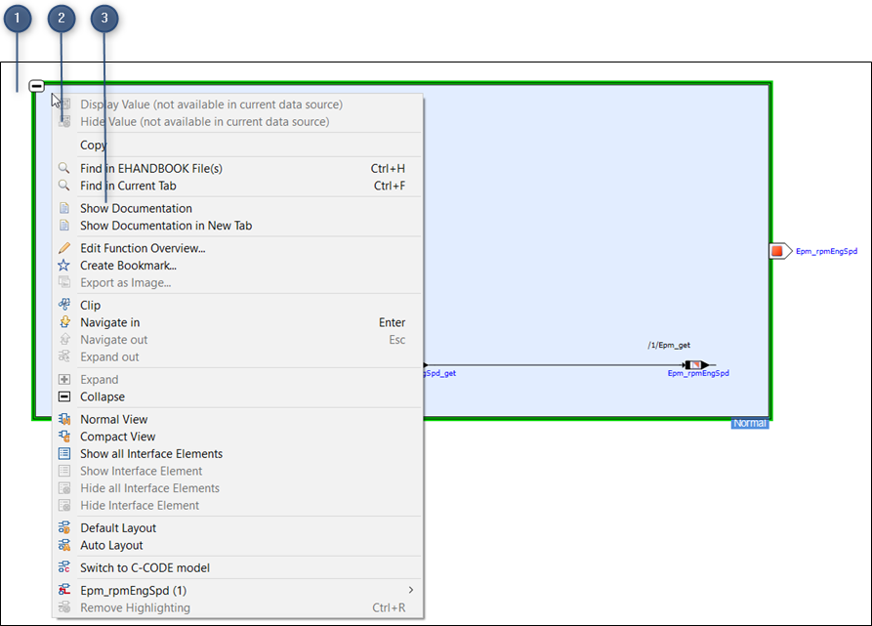
Task: Click the Auto Layout icon
Action: pos(64,545)
